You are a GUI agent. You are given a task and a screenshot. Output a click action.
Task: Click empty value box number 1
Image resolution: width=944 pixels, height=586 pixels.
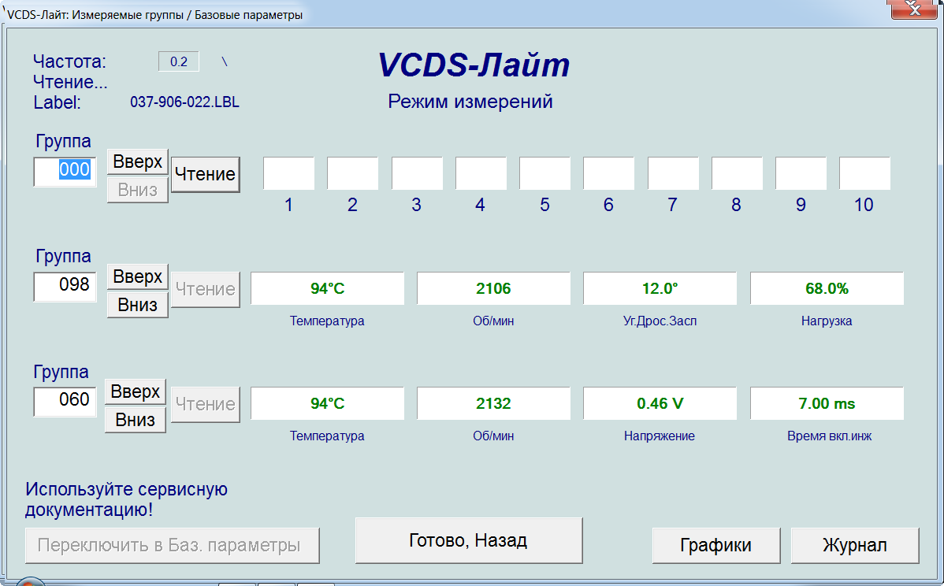click(x=289, y=174)
